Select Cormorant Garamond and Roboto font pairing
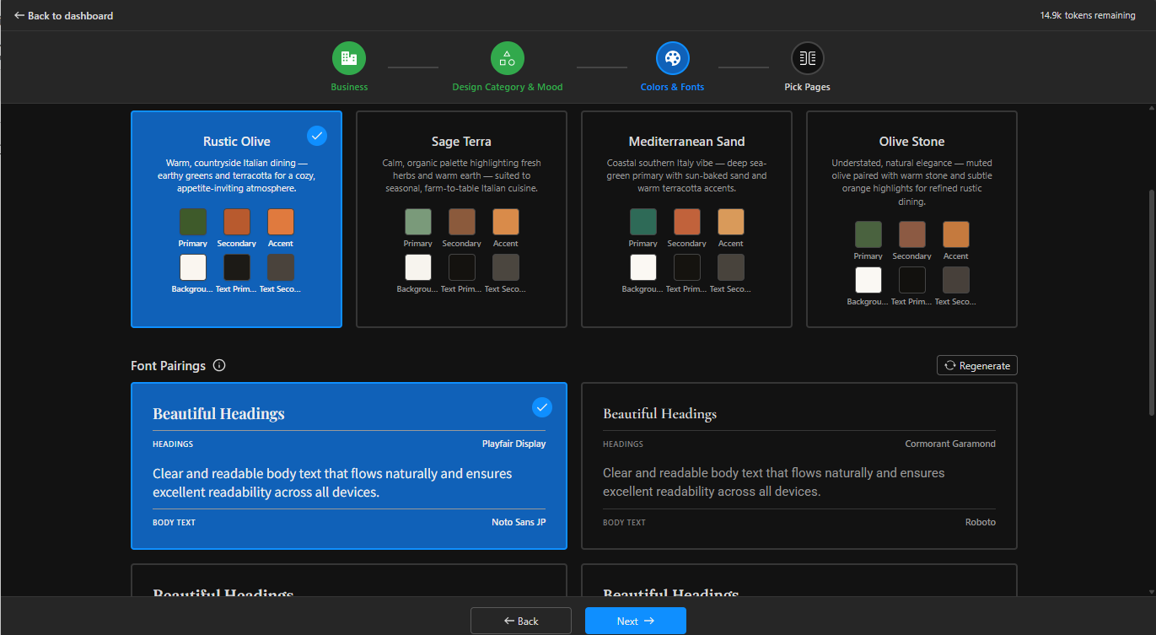 [x=798, y=466]
